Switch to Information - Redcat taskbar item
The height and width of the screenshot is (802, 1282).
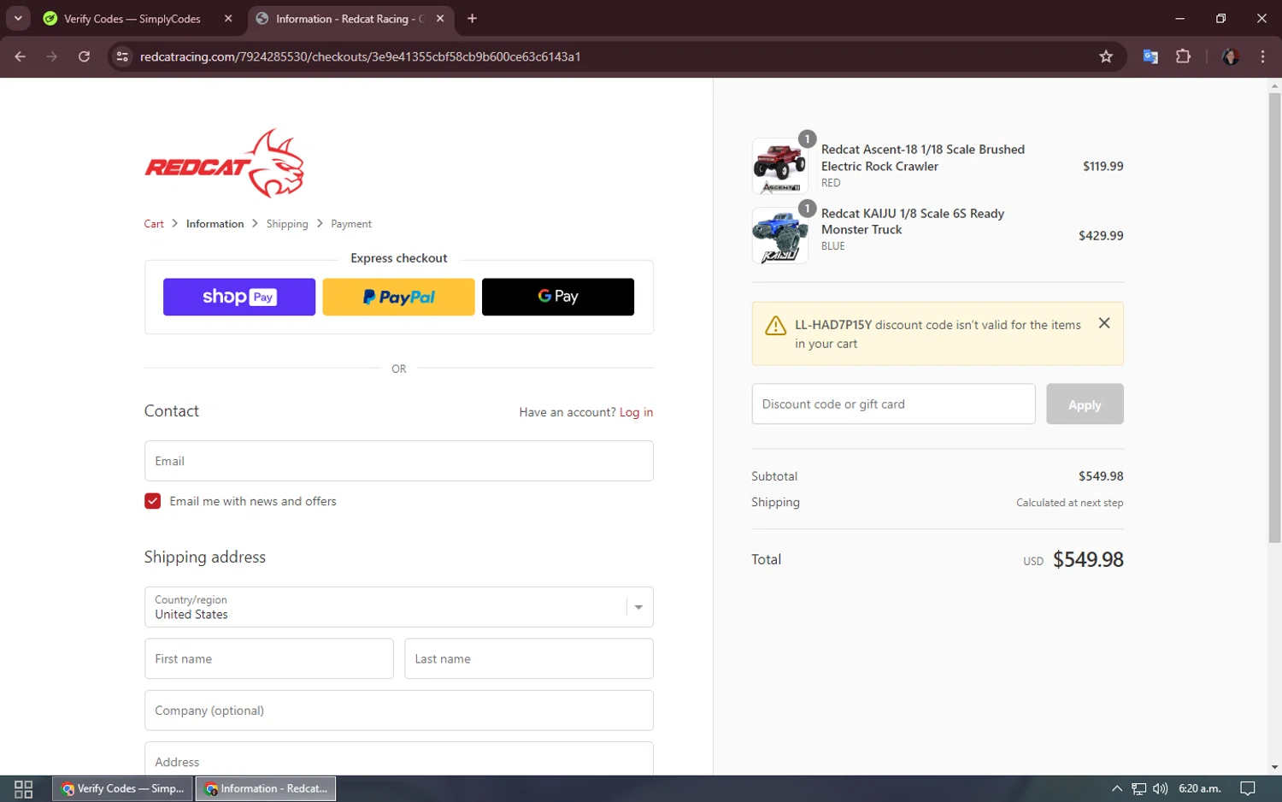tap(266, 788)
